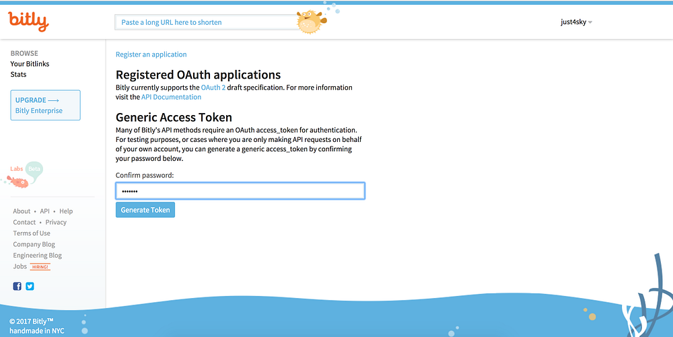Viewport: 673px width, 337px height.
Task: Click the BROWSE sidebar heading
Action: click(x=24, y=53)
